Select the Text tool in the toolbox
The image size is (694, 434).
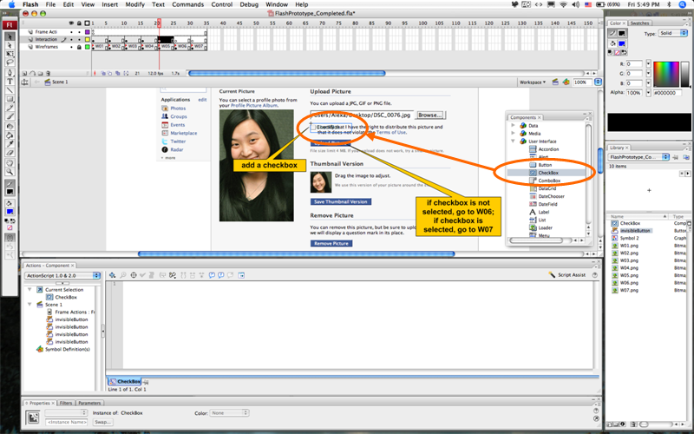[10, 82]
